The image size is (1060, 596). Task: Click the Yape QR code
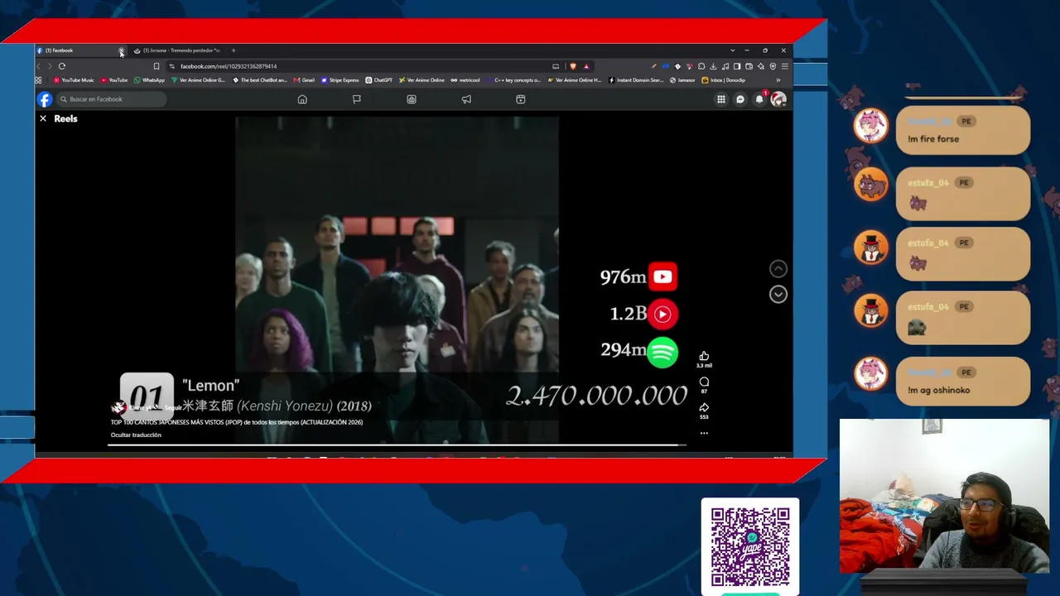click(x=750, y=546)
